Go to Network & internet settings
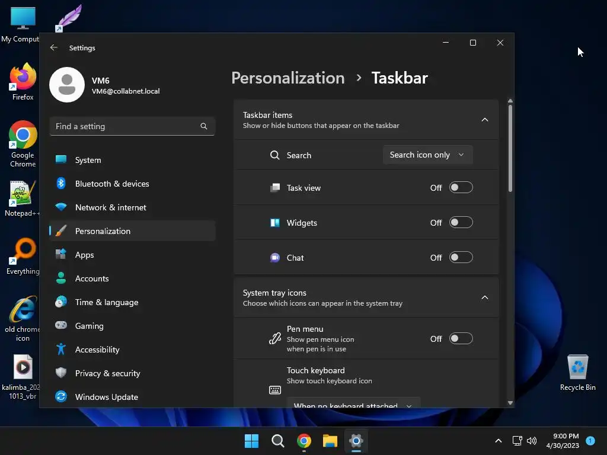Viewport: 607px width, 455px height. (132, 207)
